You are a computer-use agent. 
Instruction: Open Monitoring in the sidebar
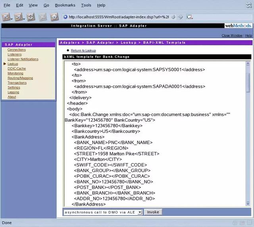15,73
